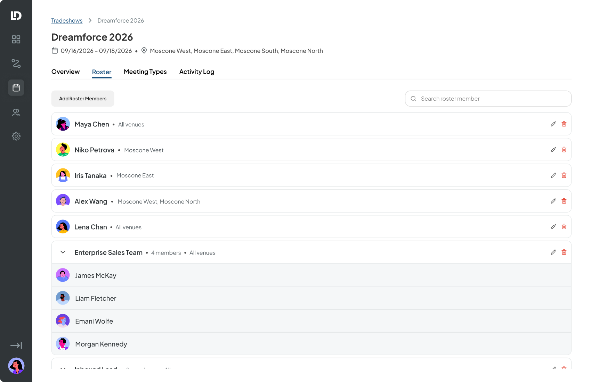591x382 pixels.
Task: Switch to the Overview tab
Action: point(66,72)
